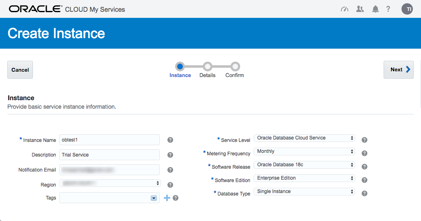
Task: Click the 'Create Instance' heading
Action: tap(56, 33)
